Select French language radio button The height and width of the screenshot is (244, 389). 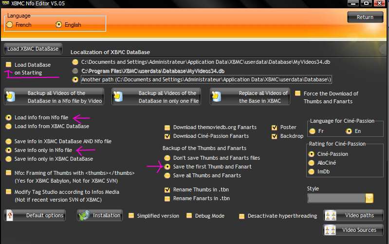pyautogui.click(x=9, y=24)
